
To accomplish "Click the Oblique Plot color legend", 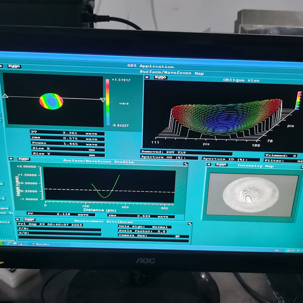I will [299, 100].
